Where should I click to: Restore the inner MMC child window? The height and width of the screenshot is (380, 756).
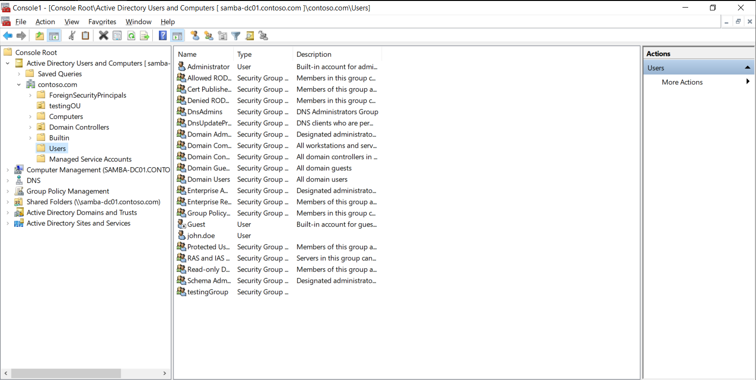pyautogui.click(x=738, y=21)
